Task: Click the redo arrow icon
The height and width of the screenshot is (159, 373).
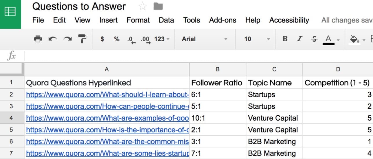Action: coord(67,39)
